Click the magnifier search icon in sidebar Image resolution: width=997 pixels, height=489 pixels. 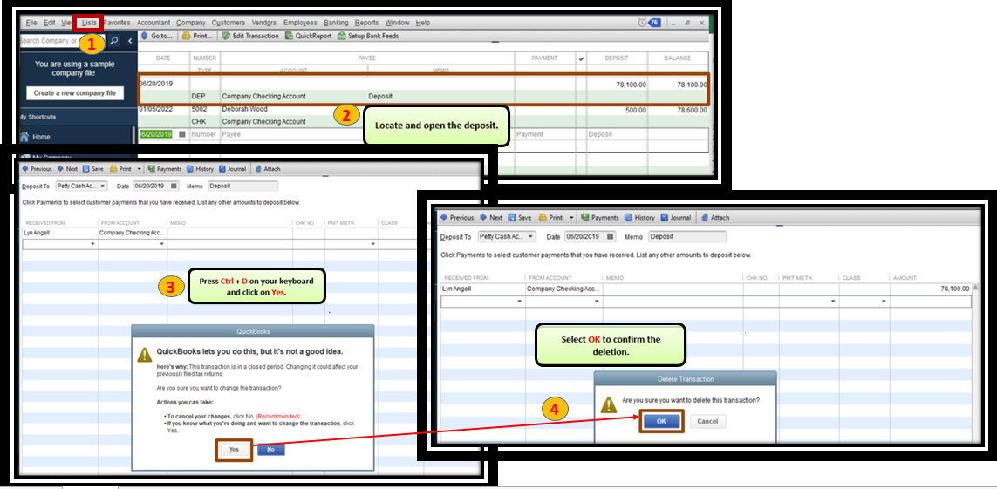tap(114, 41)
